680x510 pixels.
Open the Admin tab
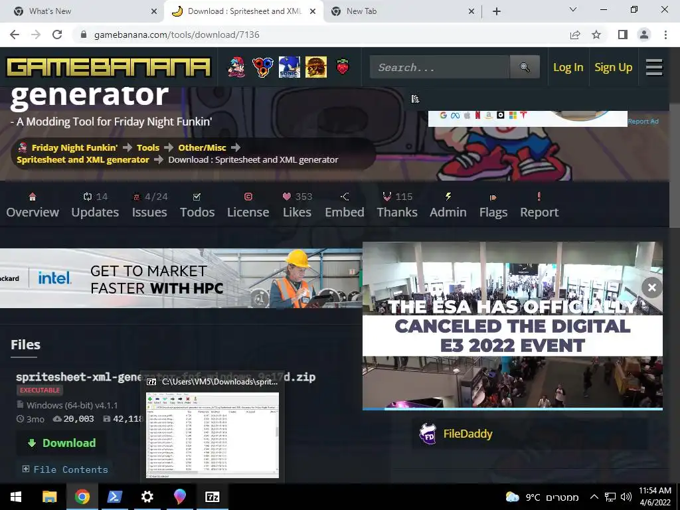coord(448,206)
